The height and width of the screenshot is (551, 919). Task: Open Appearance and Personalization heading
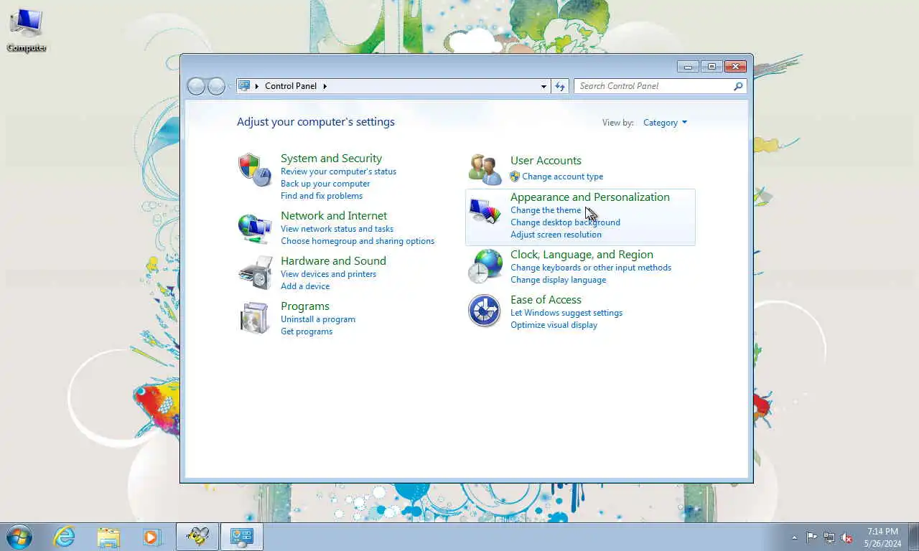pyautogui.click(x=590, y=197)
